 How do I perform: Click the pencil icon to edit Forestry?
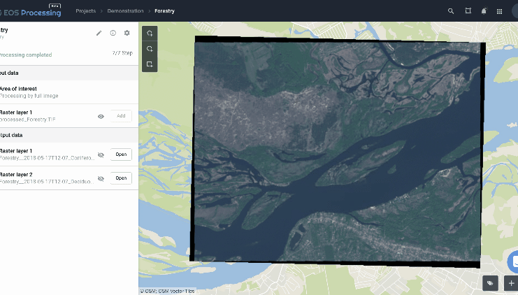(x=99, y=33)
